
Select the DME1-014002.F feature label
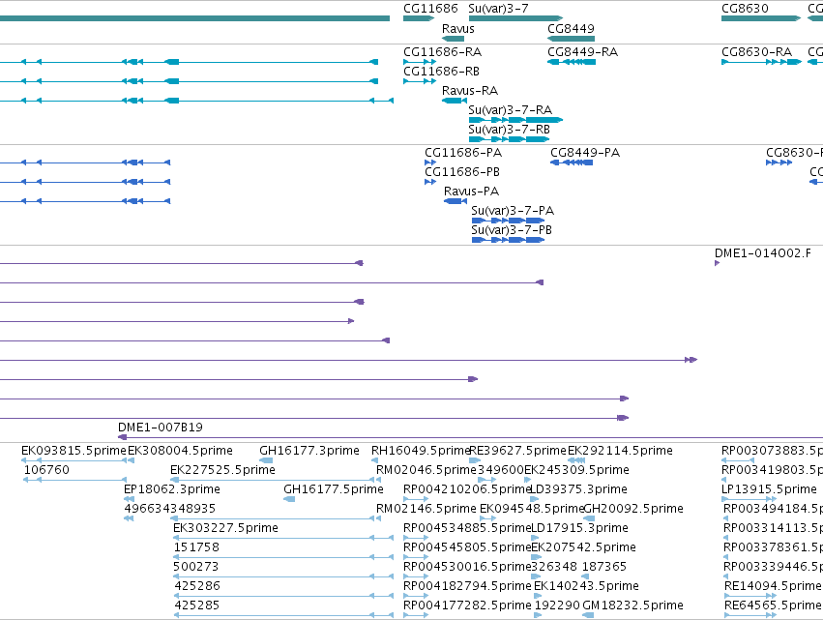pyautogui.click(x=763, y=253)
